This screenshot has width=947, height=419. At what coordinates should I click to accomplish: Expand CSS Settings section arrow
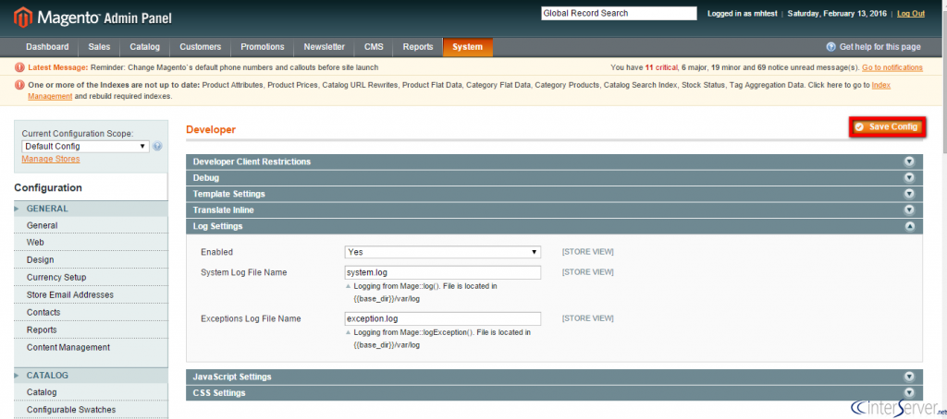910,393
